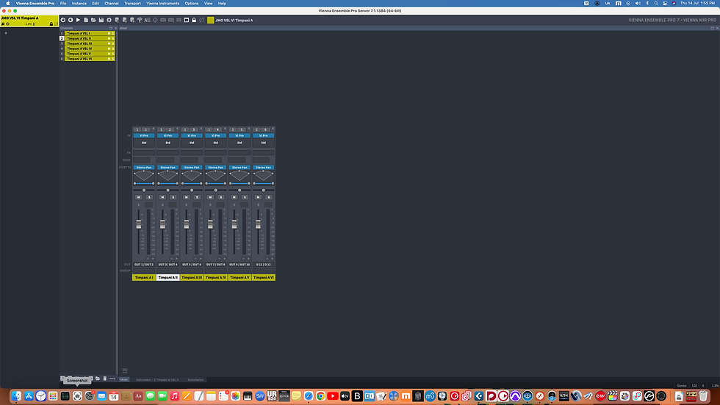Image resolution: width=720 pixels, height=405 pixels.
Task: Solo the Timpani A III mixer strip
Action: click(197, 197)
